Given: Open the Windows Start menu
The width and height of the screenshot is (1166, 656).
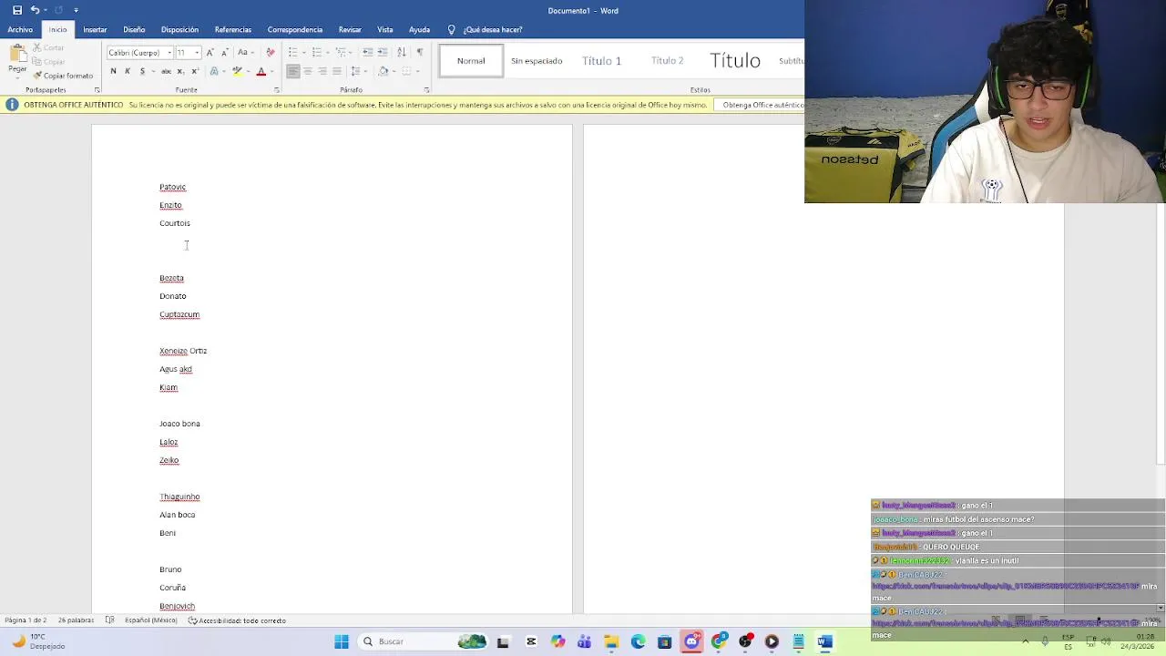Looking at the screenshot, I should (342, 641).
